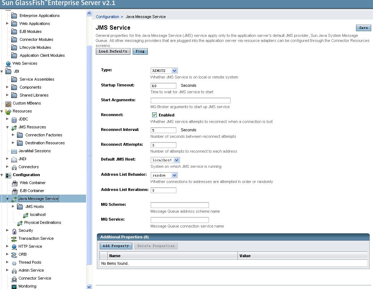Collapse the JBI tree node

click(2, 71)
